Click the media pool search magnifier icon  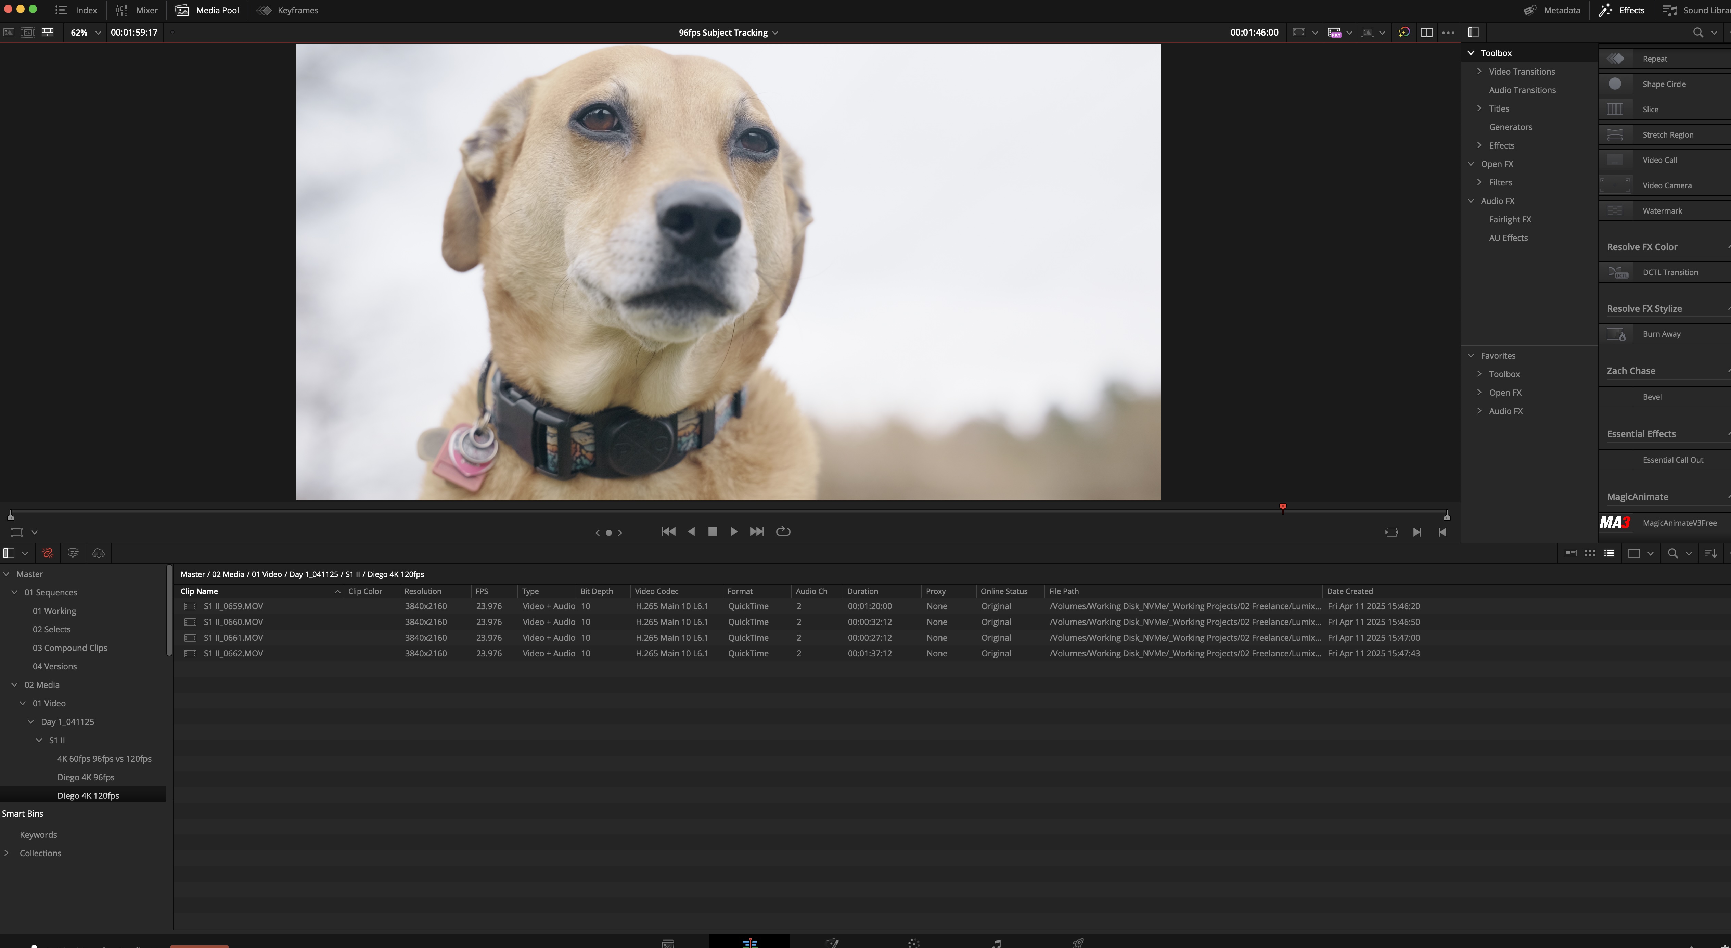[1672, 553]
